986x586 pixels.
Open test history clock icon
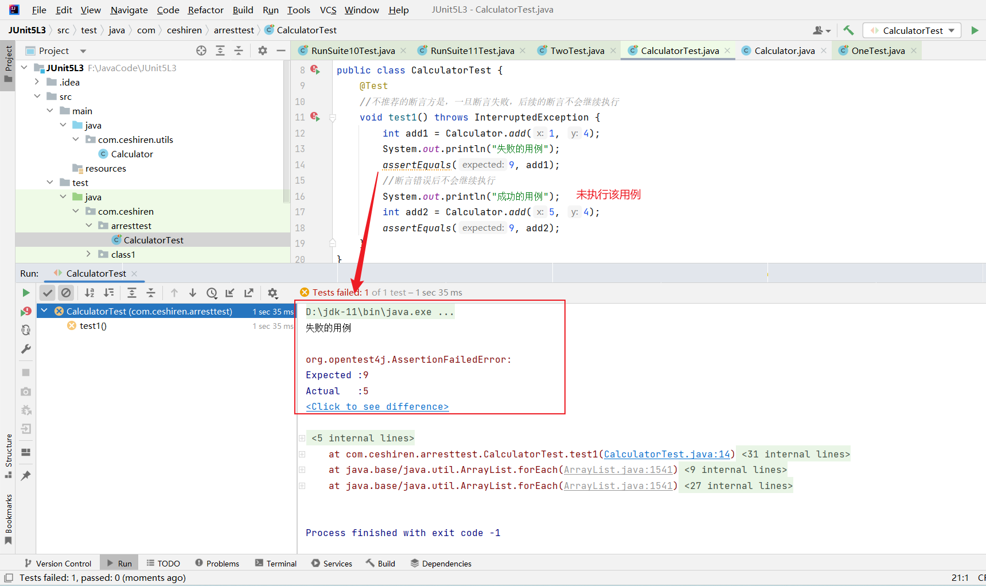pyautogui.click(x=212, y=293)
